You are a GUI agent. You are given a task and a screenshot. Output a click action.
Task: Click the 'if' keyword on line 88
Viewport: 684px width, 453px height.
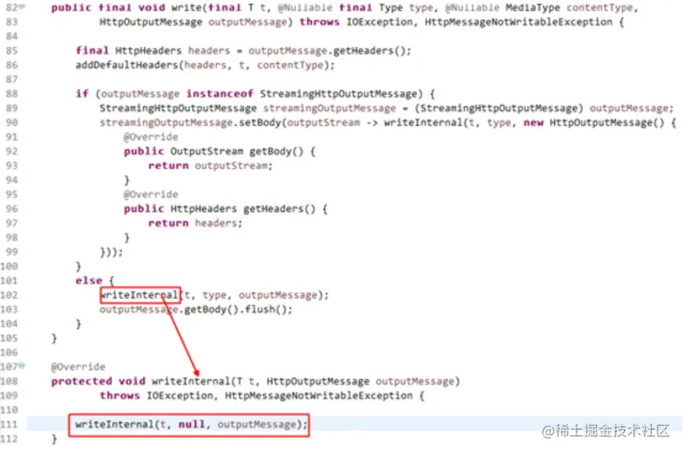82,94
